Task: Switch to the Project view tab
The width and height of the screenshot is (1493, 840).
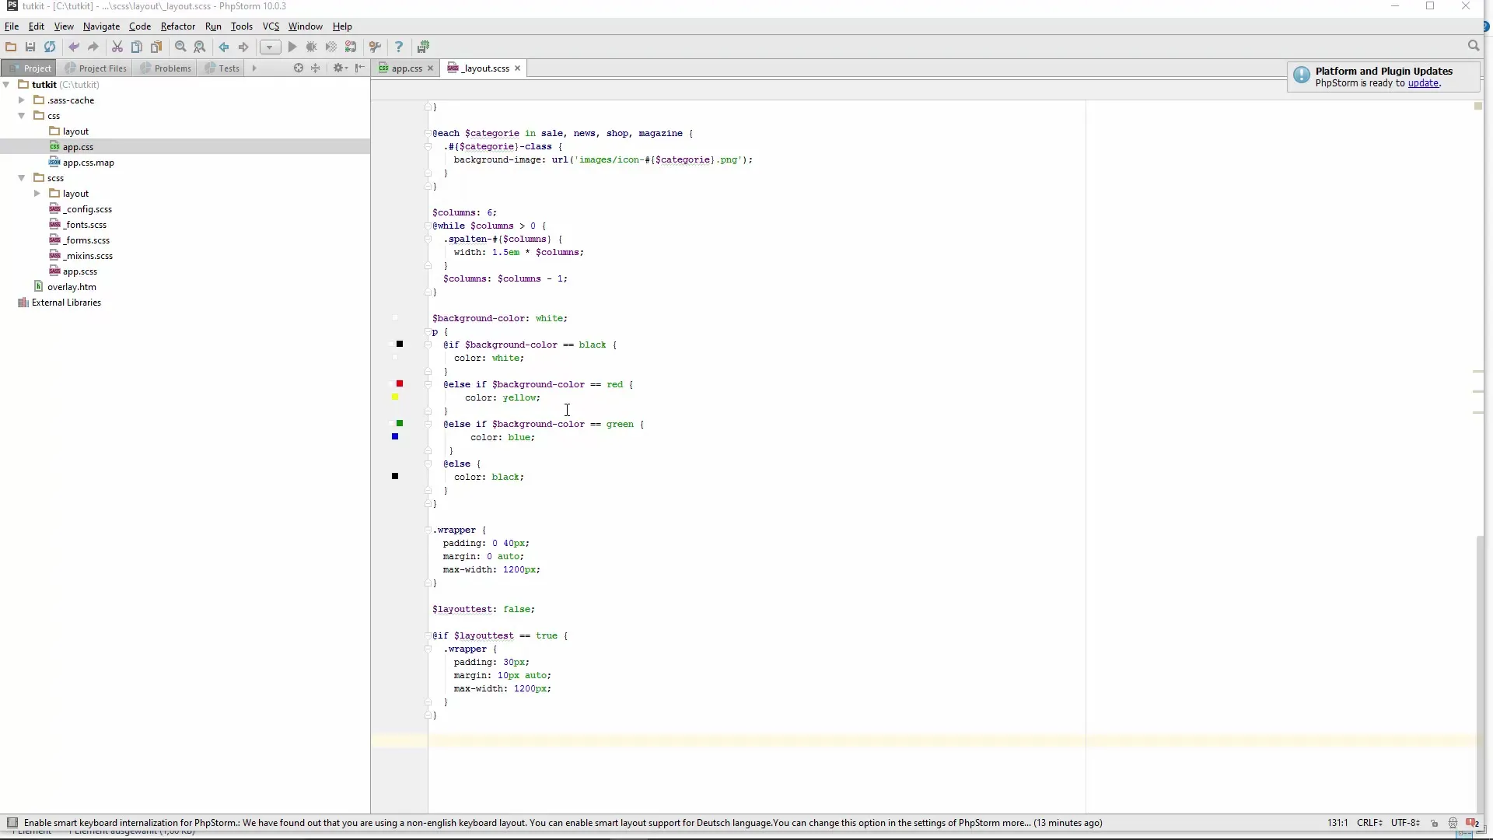Action: point(30,68)
